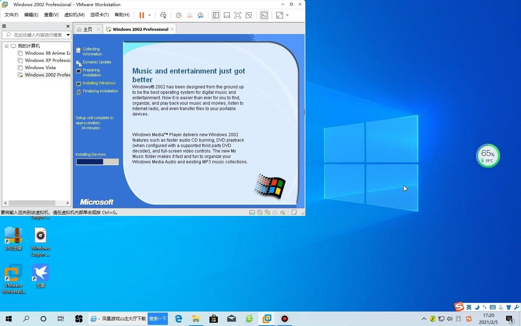Select Windows 2002 Professional in library tree
This screenshot has height=326, width=521.
click(47, 75)
